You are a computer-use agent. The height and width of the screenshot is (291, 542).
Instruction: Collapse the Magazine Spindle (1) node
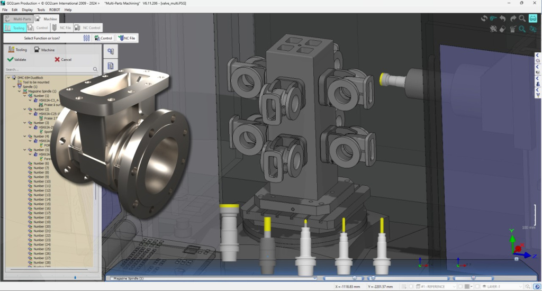tap(19, 92)
